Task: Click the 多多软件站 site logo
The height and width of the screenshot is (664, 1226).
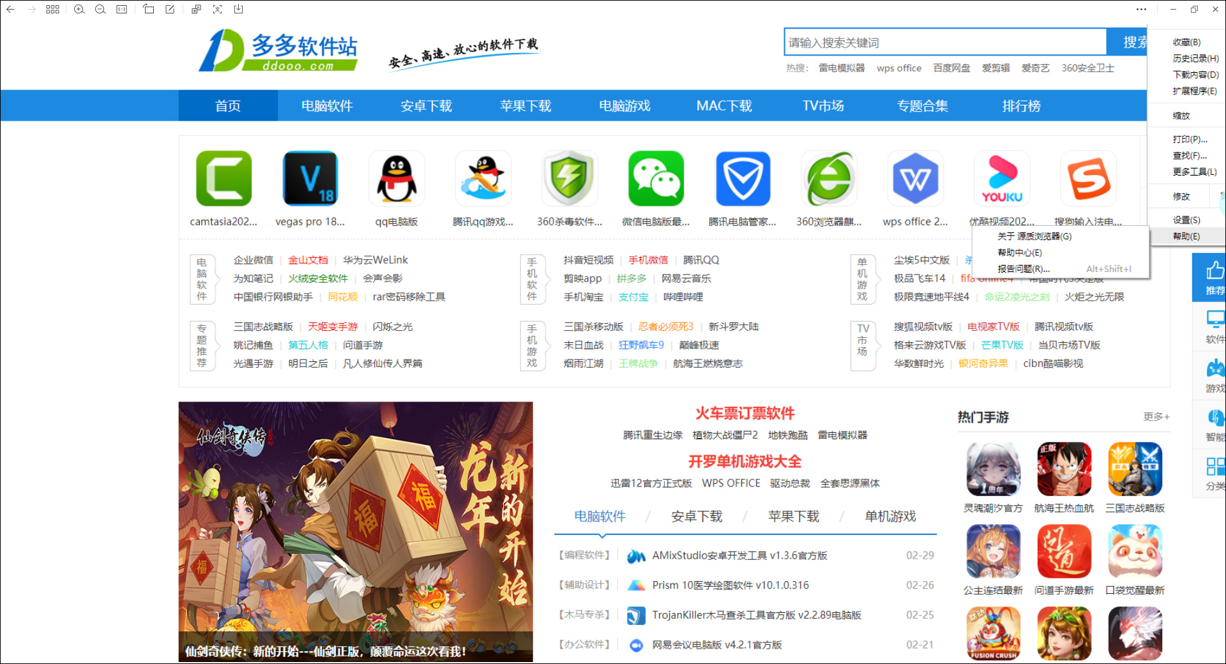Action: [x=278, y=50]
